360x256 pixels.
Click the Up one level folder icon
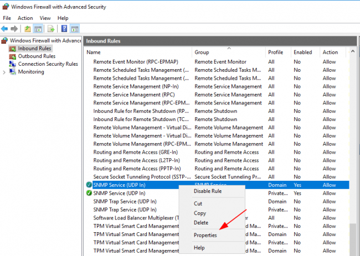pos(28,29)
